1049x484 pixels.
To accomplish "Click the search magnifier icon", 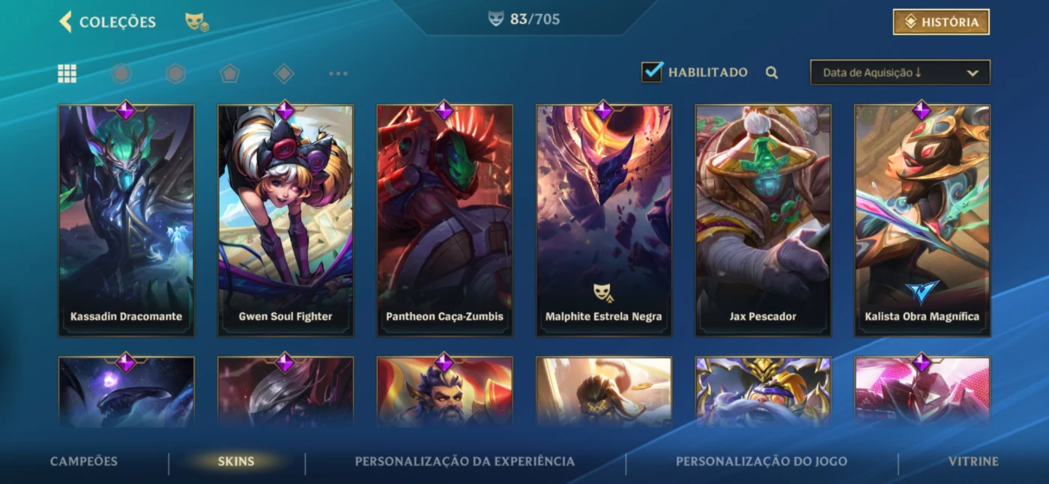I will [x=772, y=73].
